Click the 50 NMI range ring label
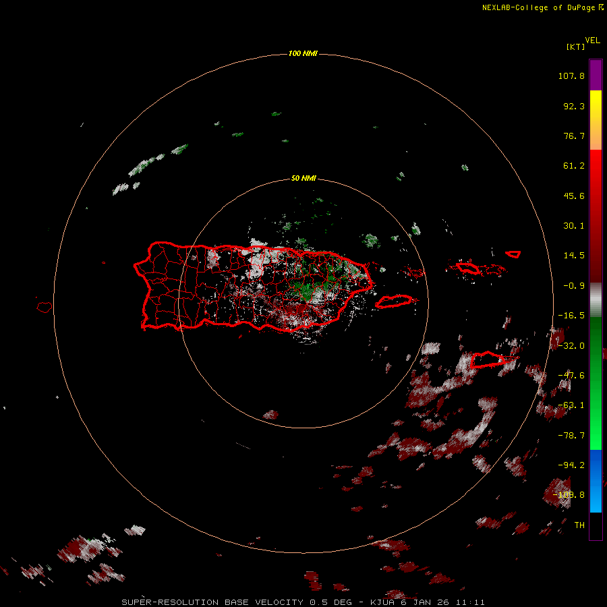The width and height of the screenshot is (607, 607). pyautogui.click(x=303, y=178)
